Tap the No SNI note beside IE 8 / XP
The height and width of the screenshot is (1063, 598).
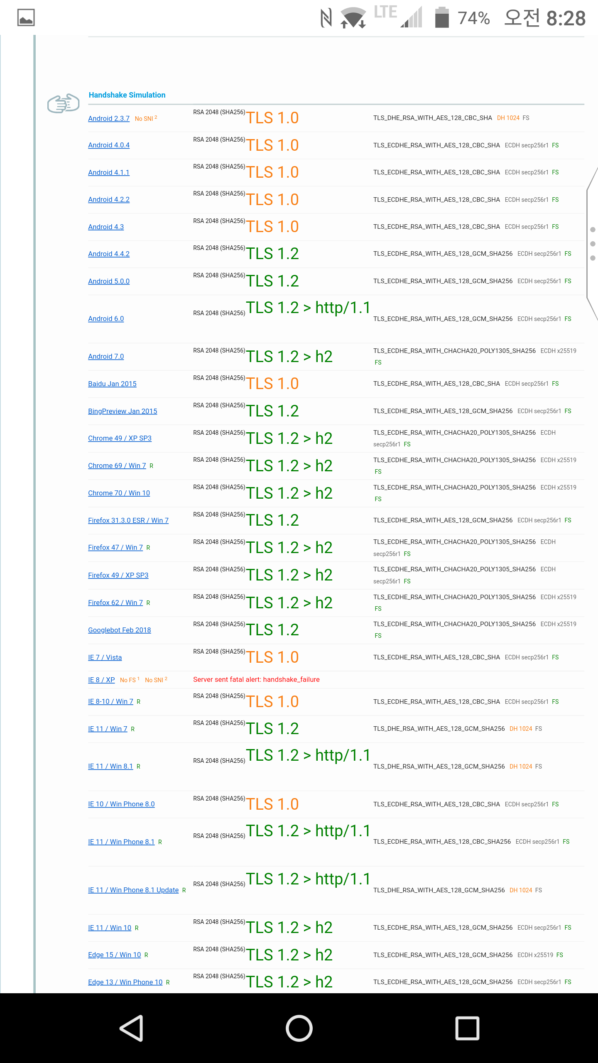[x=156, y=680]
